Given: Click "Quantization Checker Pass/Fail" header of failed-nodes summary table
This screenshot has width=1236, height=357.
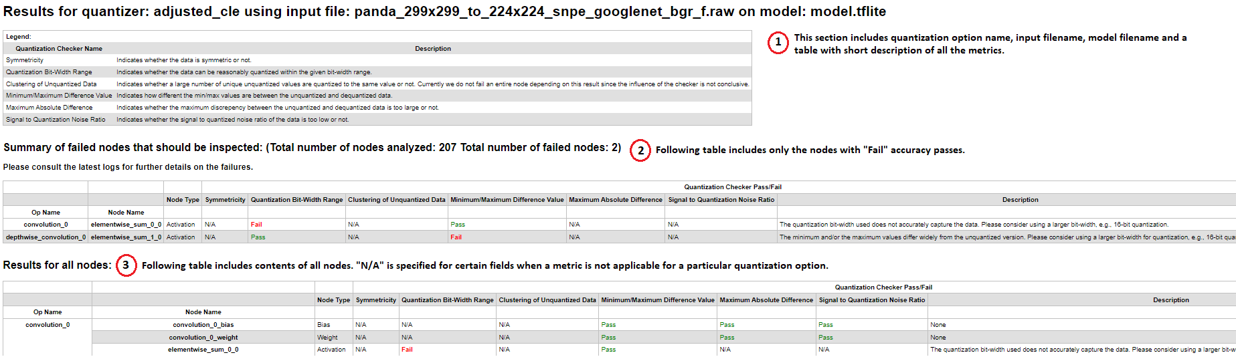Looking at the screenshot, I should point(733,187).
